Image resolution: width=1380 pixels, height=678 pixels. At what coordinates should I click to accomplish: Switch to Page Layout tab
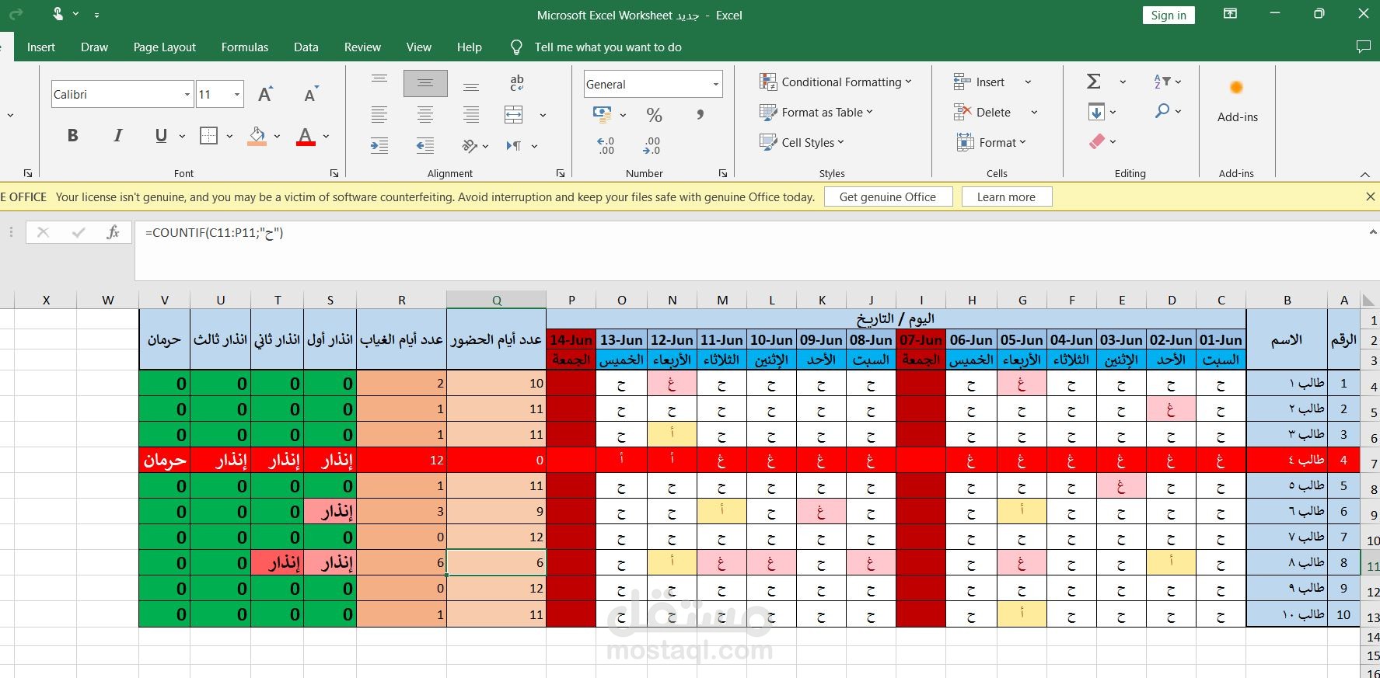(x=165, y=47)
